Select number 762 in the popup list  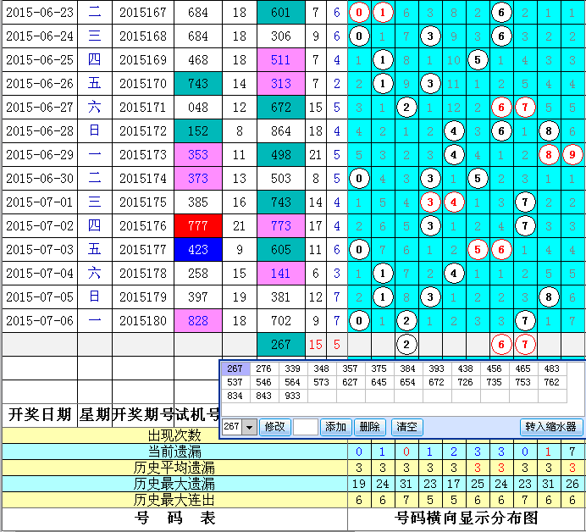point(552,382)
